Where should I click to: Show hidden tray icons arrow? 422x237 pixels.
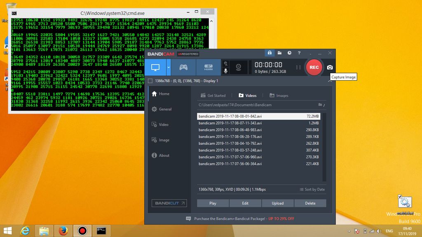pos(349,231)
